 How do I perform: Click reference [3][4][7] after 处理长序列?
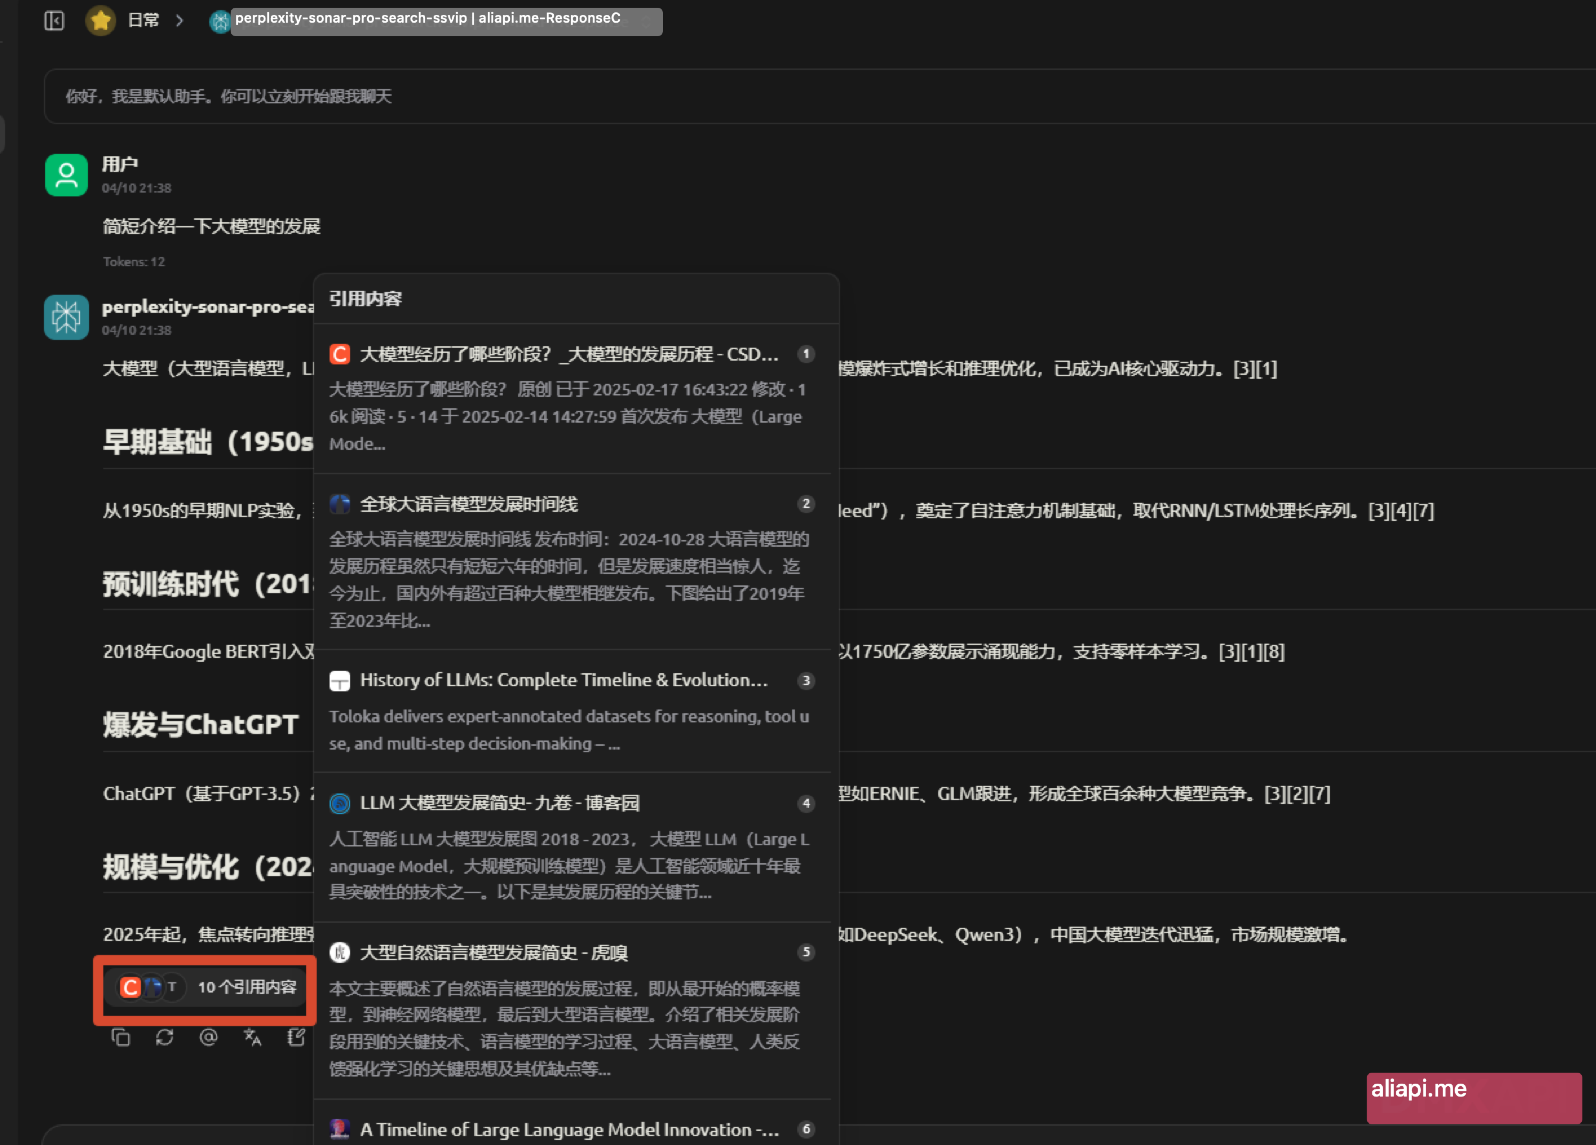(1401, 510)
